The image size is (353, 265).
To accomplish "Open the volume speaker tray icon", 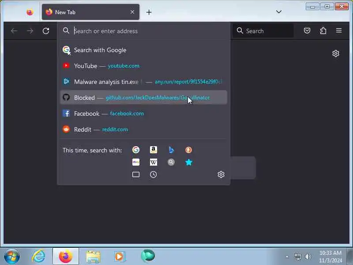I will point(308,257).
